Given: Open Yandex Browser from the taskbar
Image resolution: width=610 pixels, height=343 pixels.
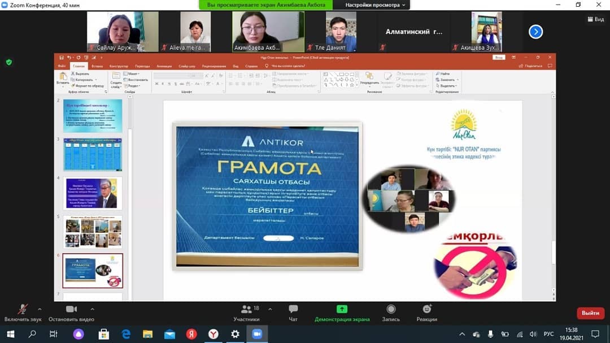Looking at the screenshot, I should tap(213, 334).
